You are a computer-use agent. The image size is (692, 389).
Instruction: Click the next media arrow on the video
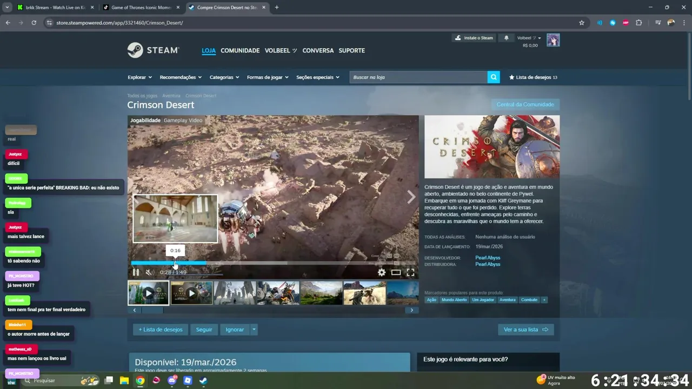click(x=411, y=197)
